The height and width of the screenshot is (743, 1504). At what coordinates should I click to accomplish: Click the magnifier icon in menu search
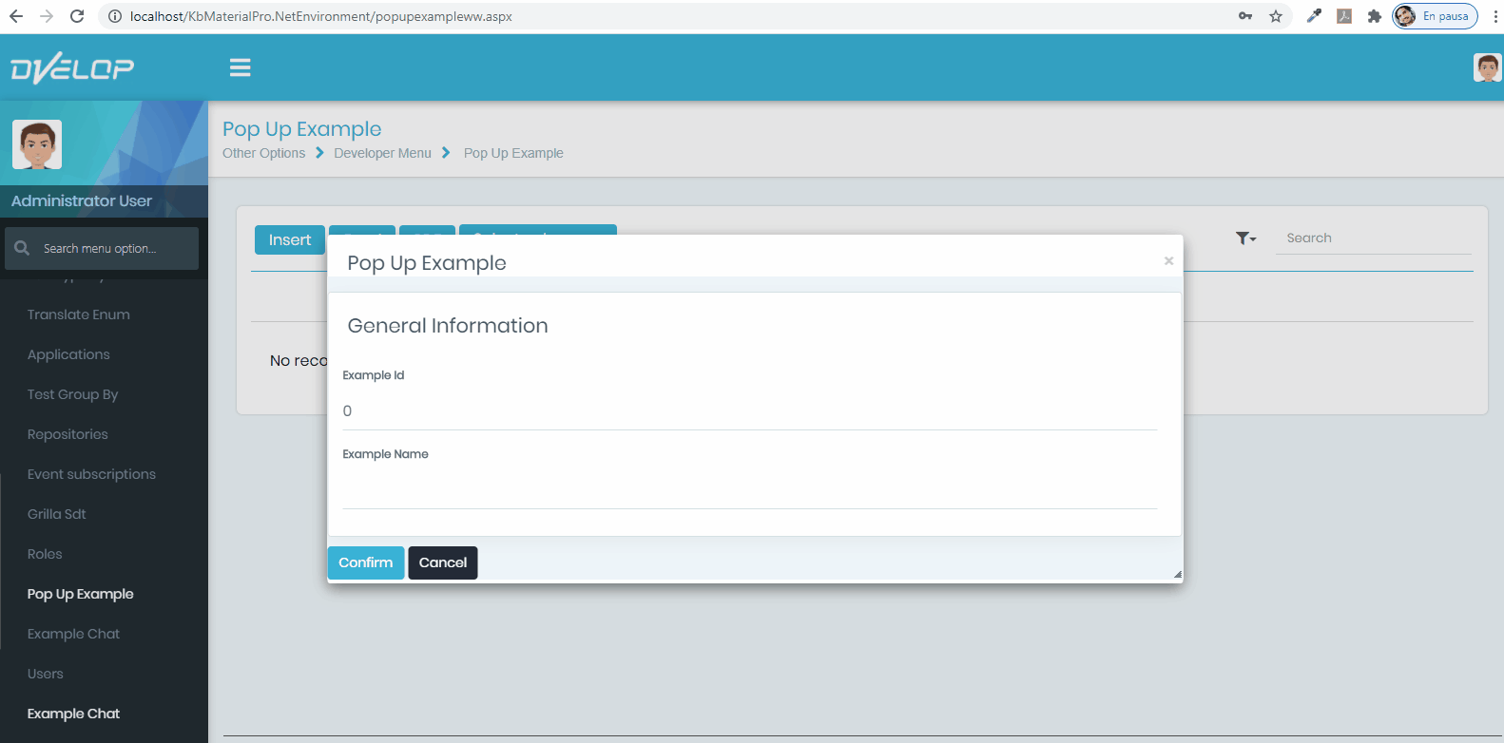click(22, 248)
